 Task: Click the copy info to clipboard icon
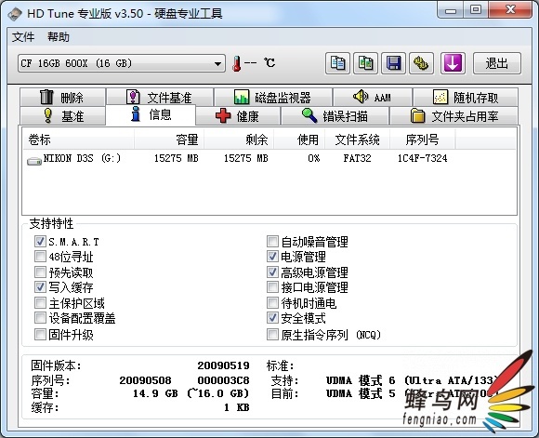tap(337, 63)
